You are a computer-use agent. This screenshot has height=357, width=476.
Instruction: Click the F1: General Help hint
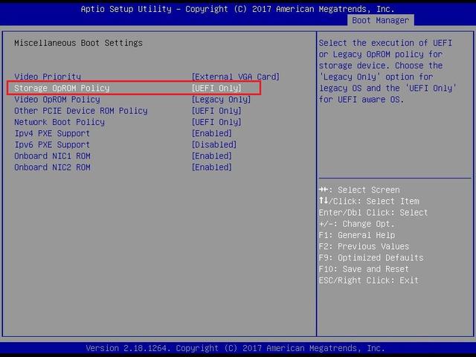(x=357, y=235)
